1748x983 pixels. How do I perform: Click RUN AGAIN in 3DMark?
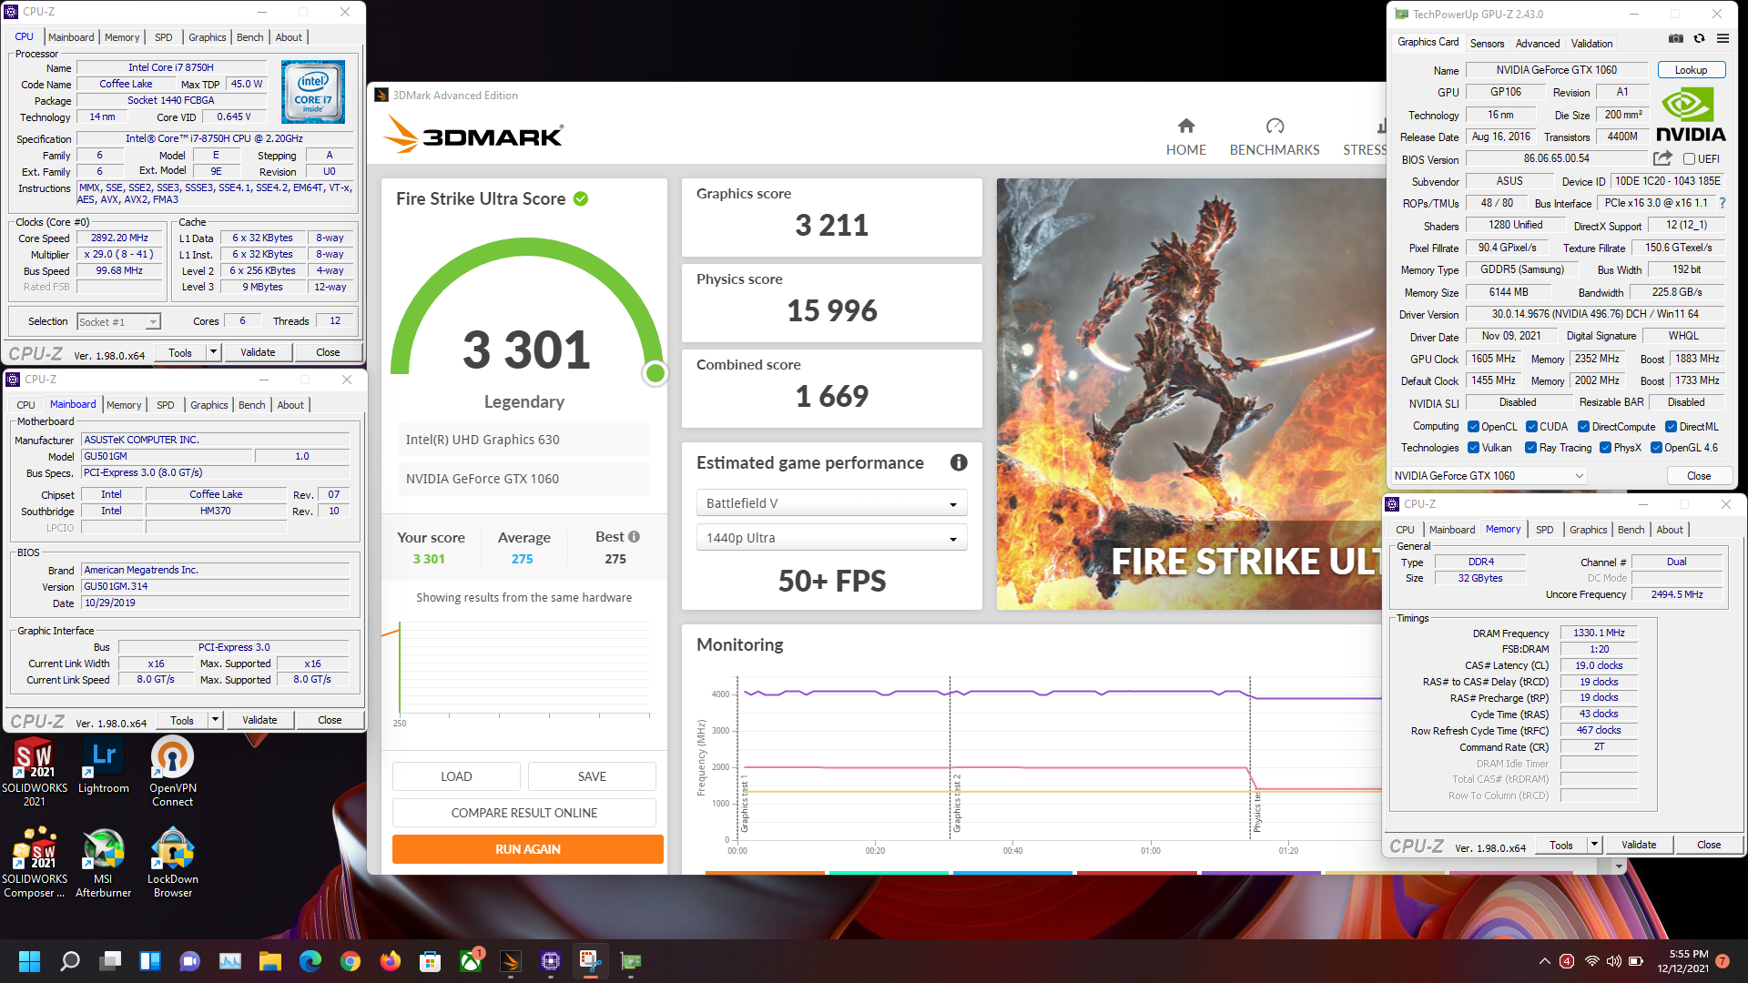coord(528,849)
